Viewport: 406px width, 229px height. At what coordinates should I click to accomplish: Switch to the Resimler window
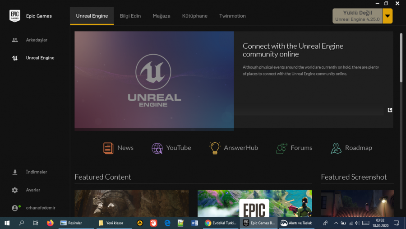[76, 223]
